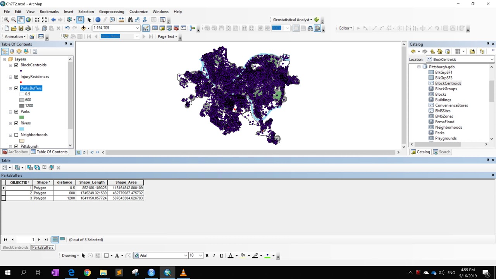Go back to previous extent arrow
This screenshot has width=496, height=279.
click(53, 20)
